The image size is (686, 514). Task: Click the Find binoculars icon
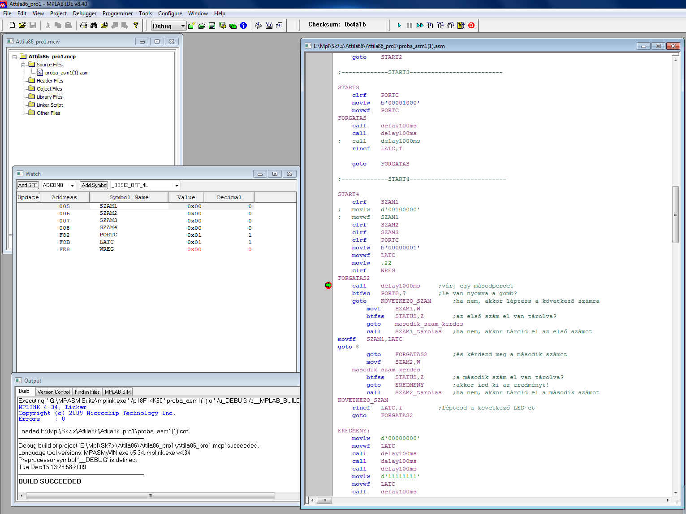[94, 26]
